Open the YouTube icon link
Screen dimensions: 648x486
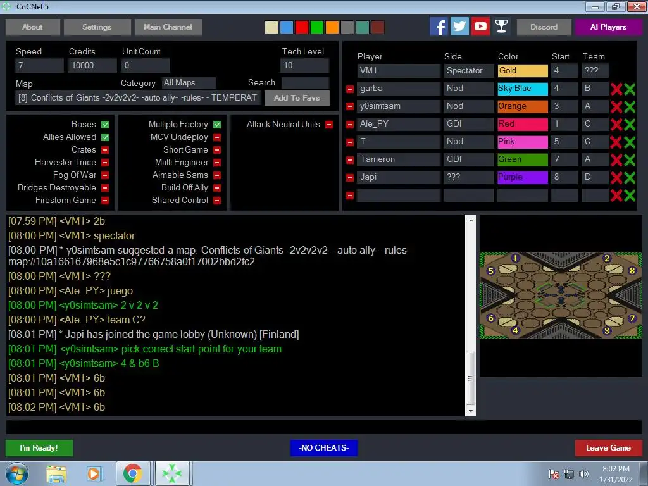pyautogui.click(x=480, y=27)
